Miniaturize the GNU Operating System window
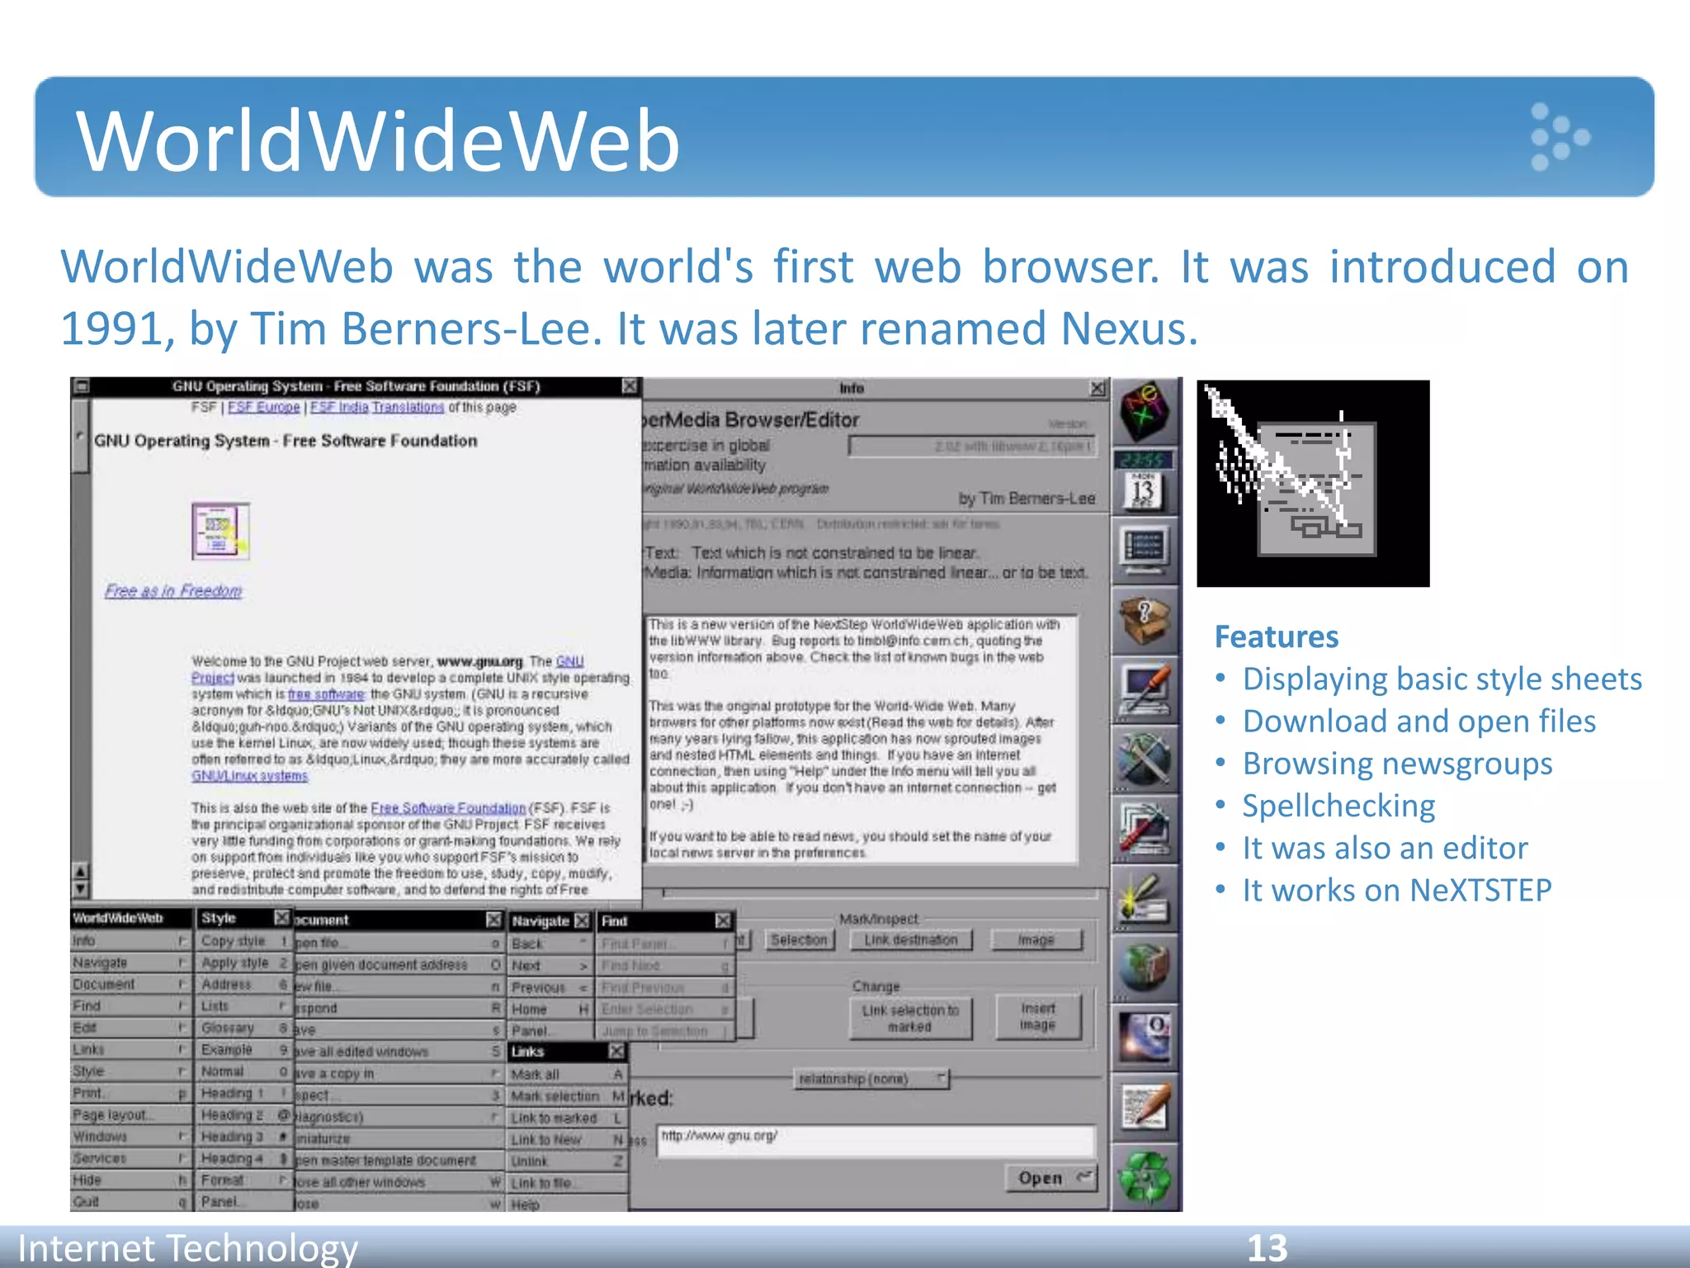The width and height of the screenshot is (1690, 1268). [80, 386]
